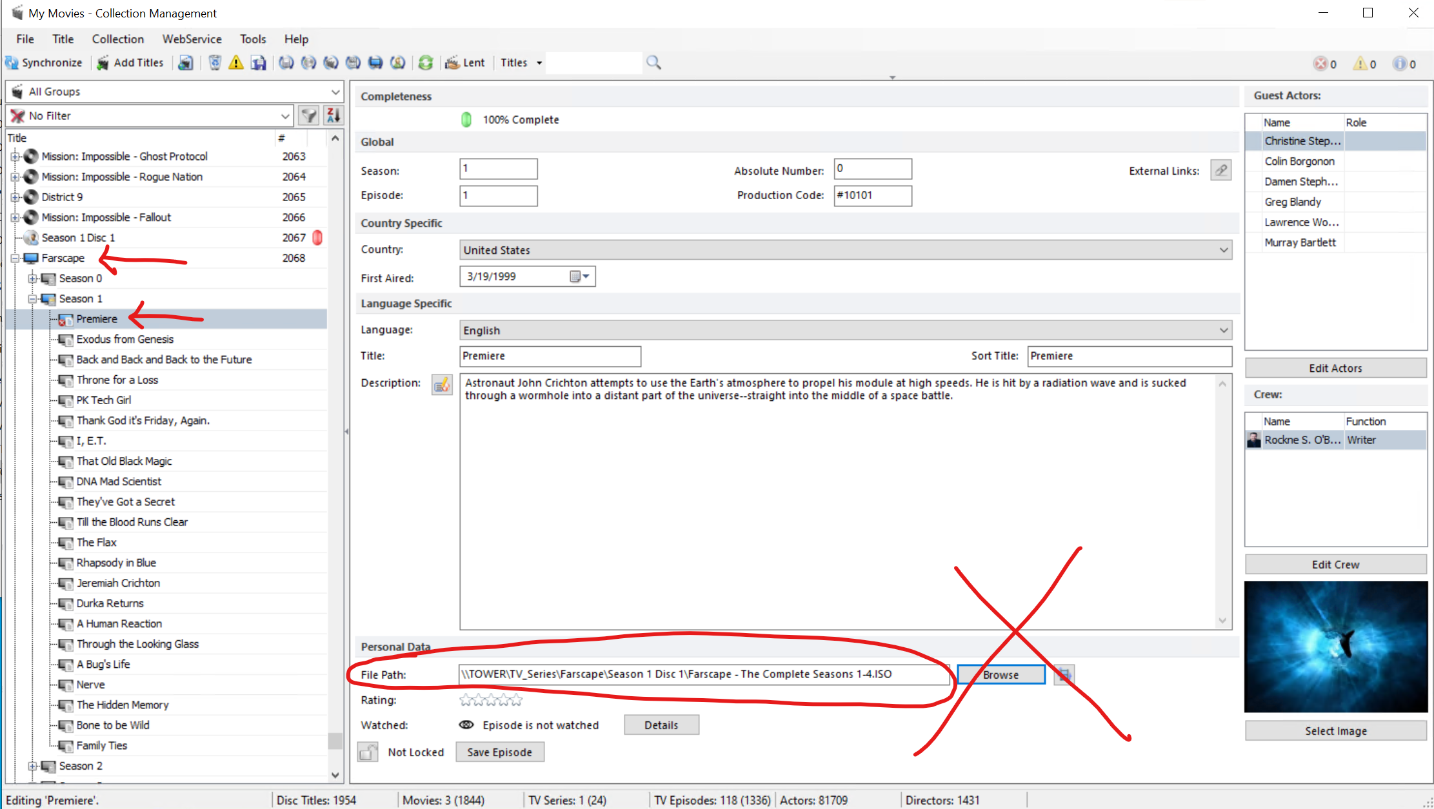This screenshot has height=809, width=1434.
Task: Open the Collection menu
Action: [118, 39]
